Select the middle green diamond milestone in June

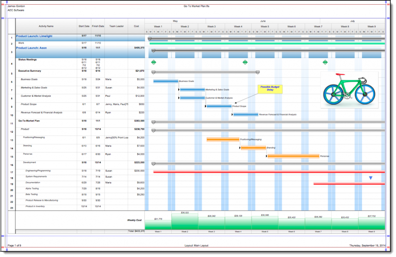pyautogui.click(x=245, y=62)
